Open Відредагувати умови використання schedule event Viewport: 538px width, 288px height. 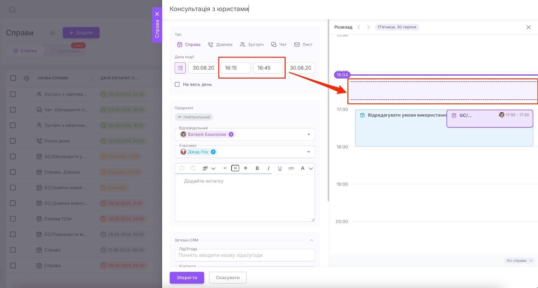[x=401, y=128]
